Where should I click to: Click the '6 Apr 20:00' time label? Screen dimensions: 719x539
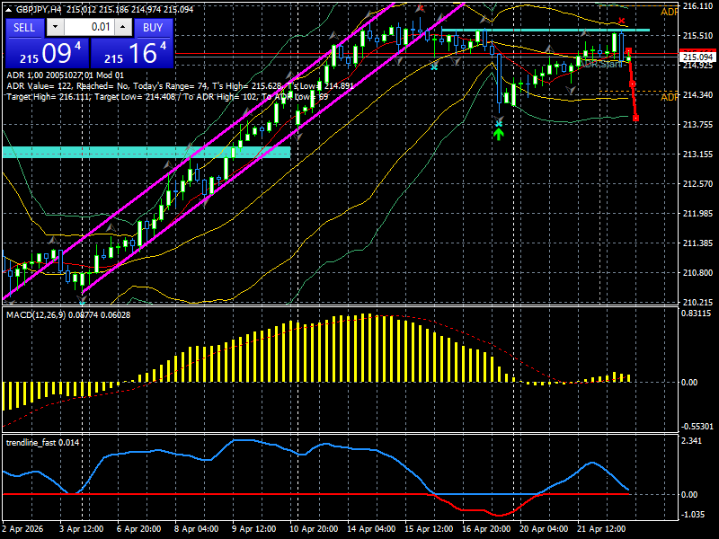click(139, 528)
